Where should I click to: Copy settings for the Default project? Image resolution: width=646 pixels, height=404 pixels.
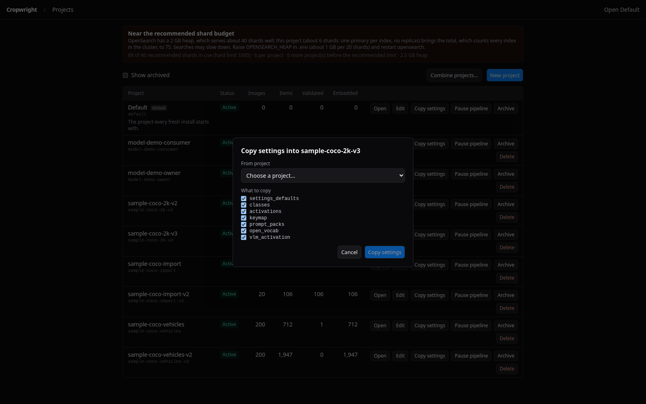point(430,109)
